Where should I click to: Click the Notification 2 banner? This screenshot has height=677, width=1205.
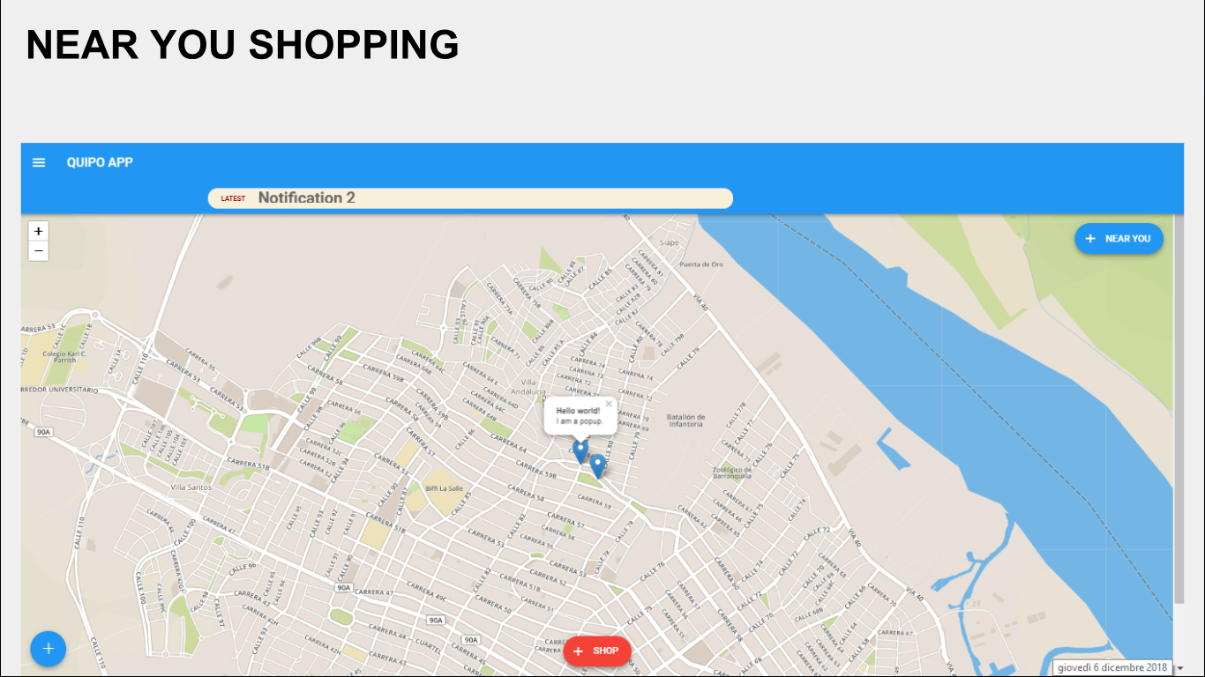[470, 198]
